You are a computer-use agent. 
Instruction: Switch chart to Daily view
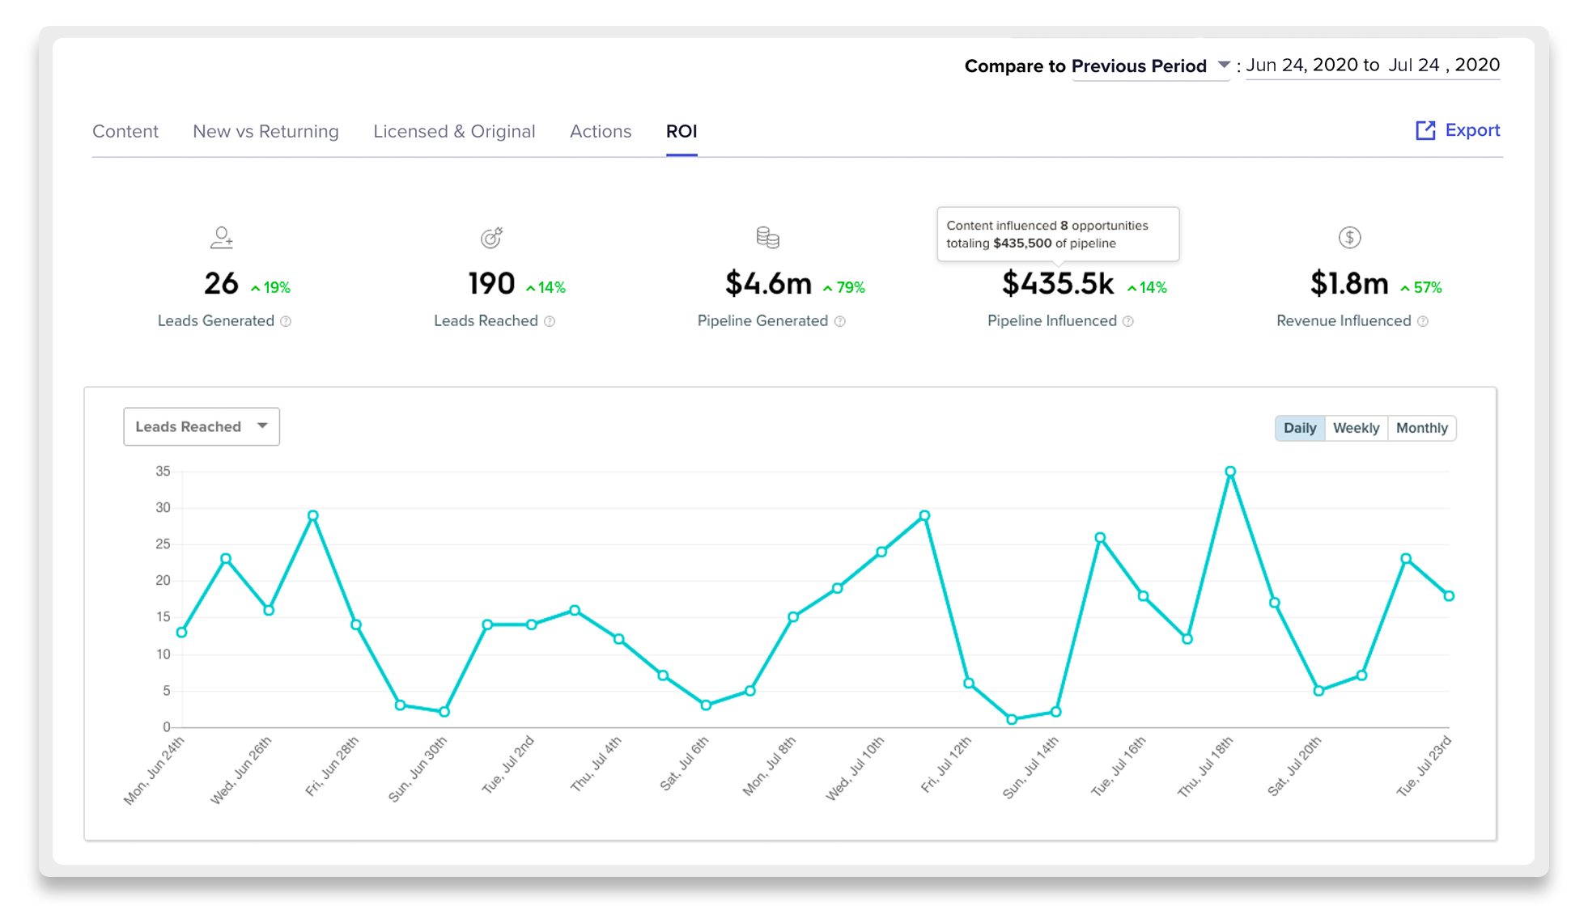(1300, 428)
